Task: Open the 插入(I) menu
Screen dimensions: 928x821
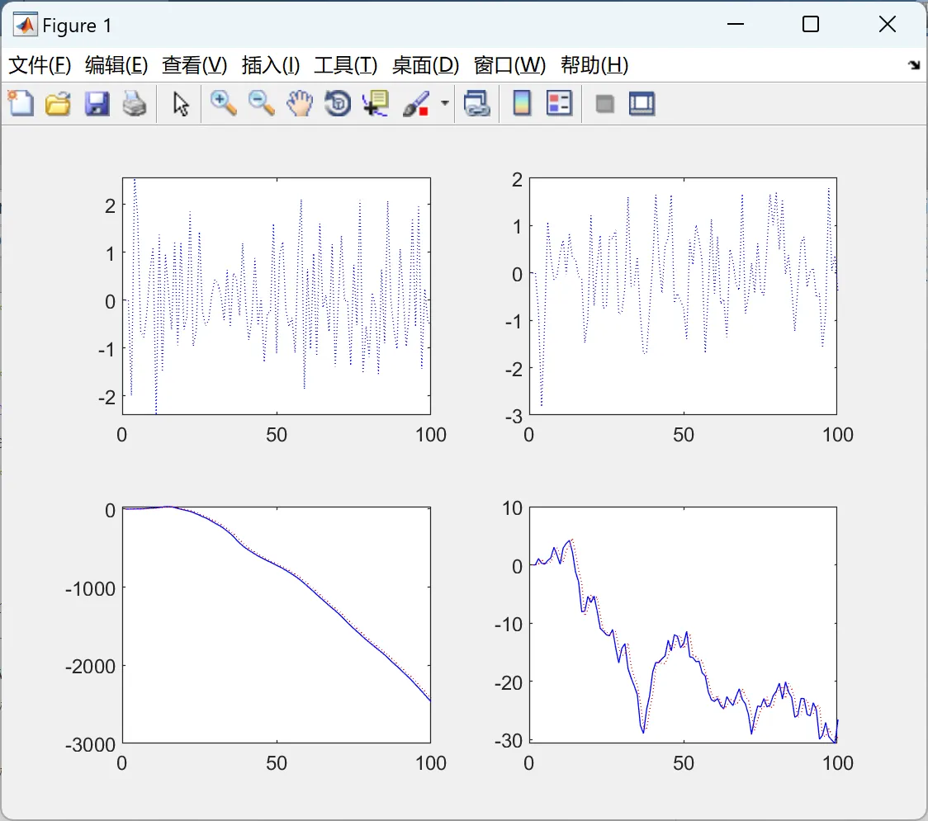Action: pos(271,65)
